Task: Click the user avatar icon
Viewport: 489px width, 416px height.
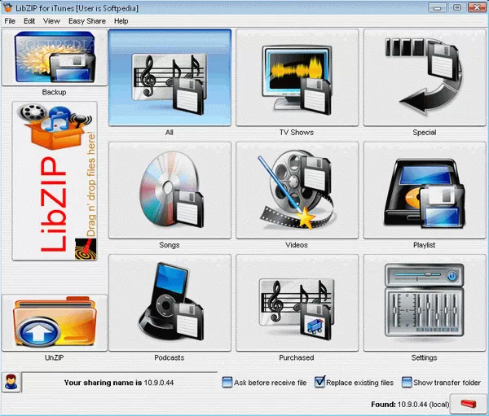Action: (11, 382)
